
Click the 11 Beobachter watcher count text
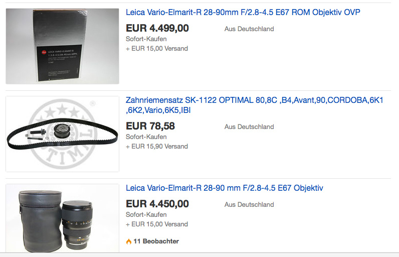tap(156, 241)
